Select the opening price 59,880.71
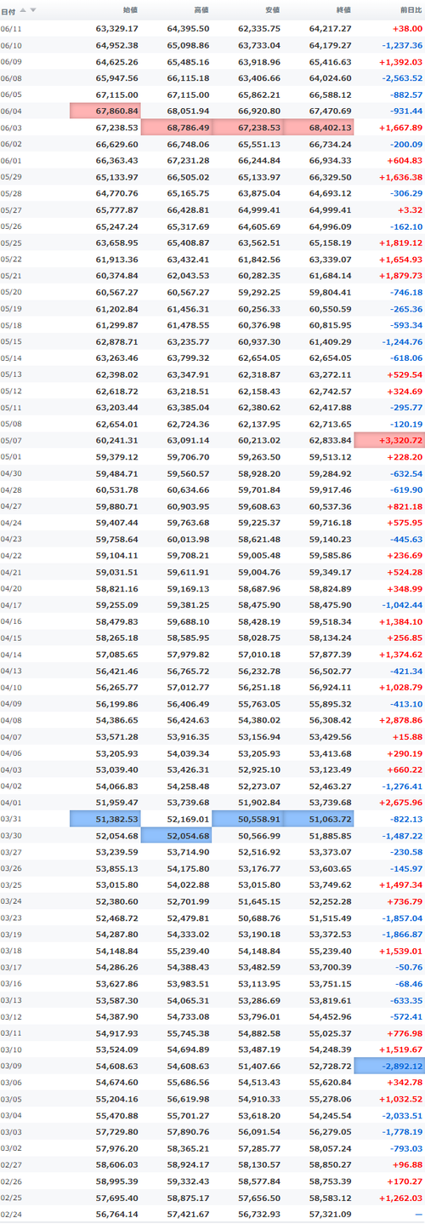Image resolution: width=425 pixels, height=1224 pixels. tap(117, 506)
